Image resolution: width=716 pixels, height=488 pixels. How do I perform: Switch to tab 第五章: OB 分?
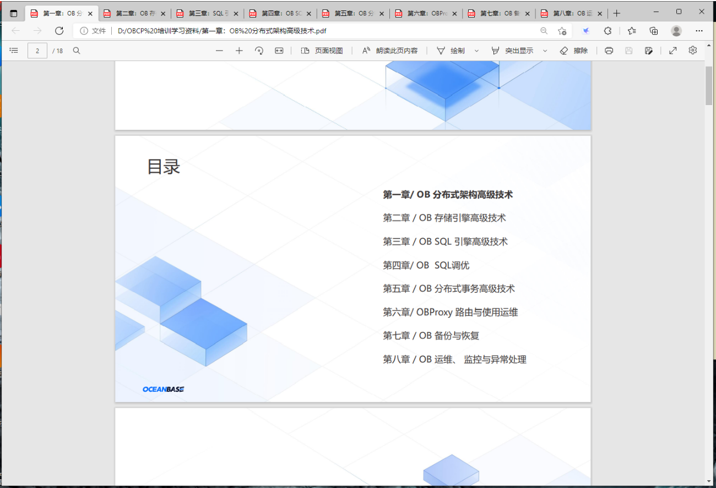(354, 14)
